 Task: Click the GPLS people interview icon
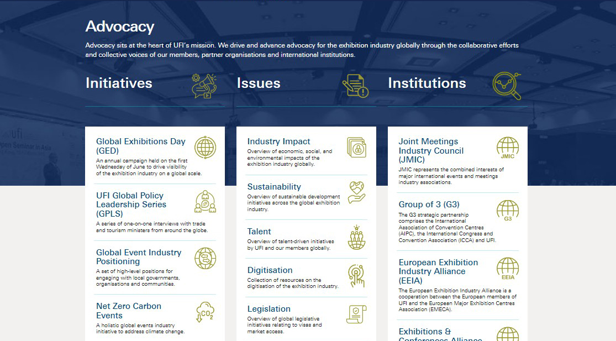[x=205, y=202]
